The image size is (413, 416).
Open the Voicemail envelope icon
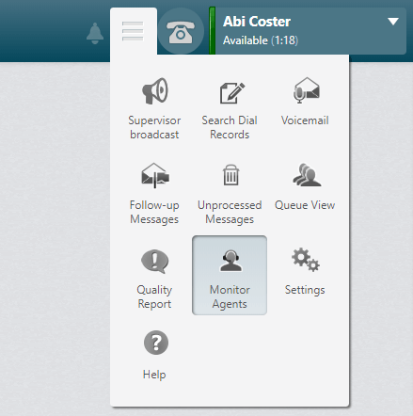[x=306, y=90]
